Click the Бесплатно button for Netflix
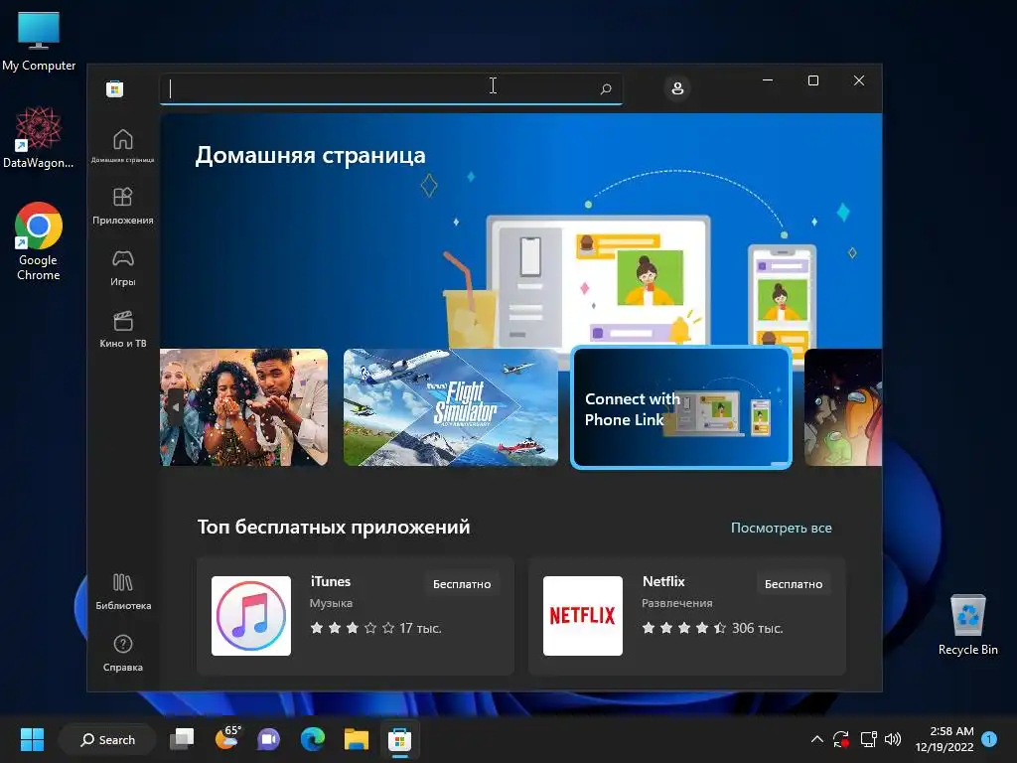This screenshot has height=763, width=1017. point(794,584)
